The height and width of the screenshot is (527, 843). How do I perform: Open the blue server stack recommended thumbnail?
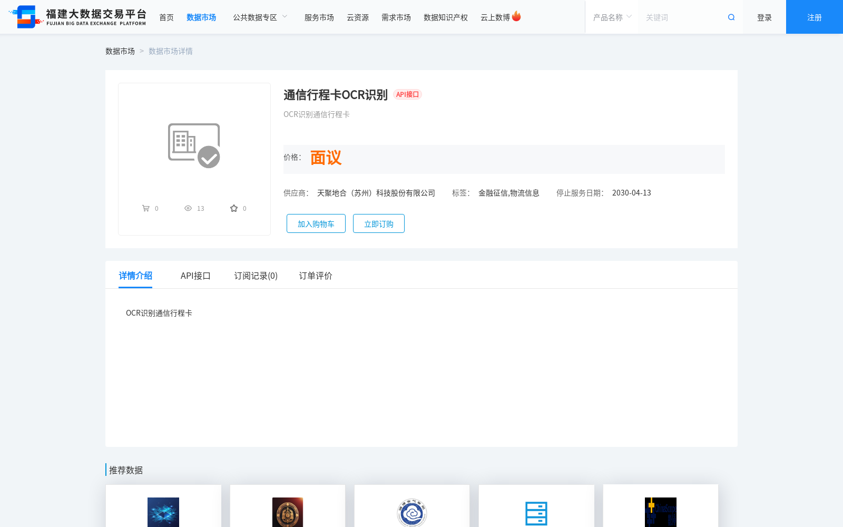[x=536, y=513]
